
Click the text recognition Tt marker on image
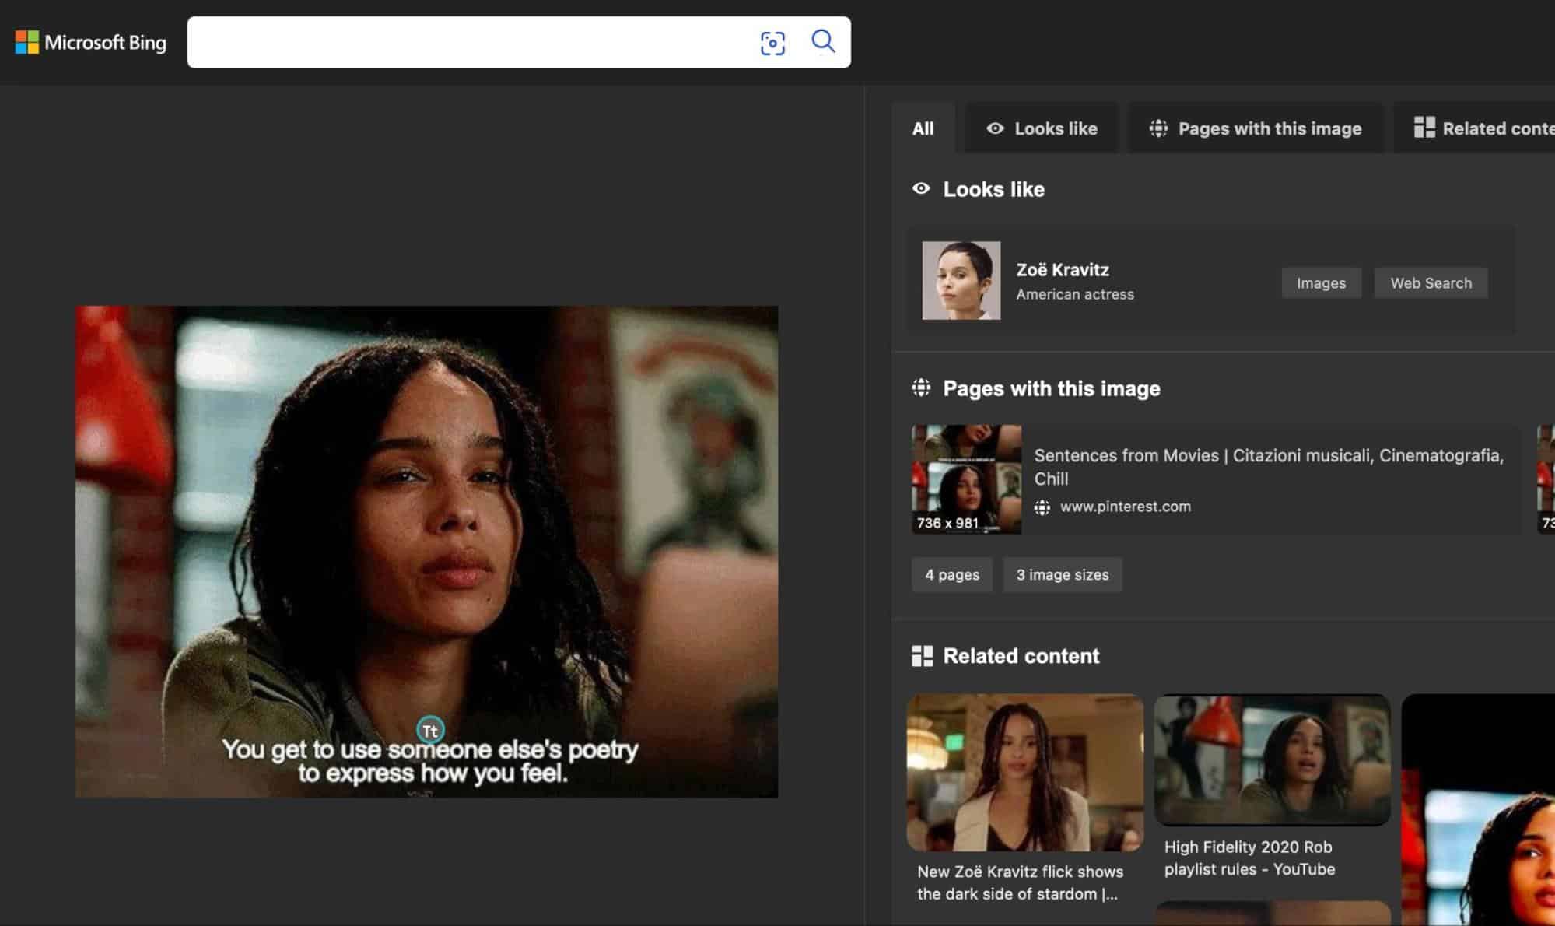(x=430, y=730)
